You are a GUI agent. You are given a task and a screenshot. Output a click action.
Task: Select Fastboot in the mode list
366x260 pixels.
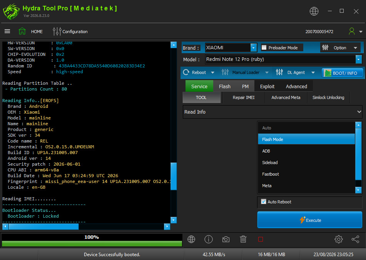tap(306, 174)
